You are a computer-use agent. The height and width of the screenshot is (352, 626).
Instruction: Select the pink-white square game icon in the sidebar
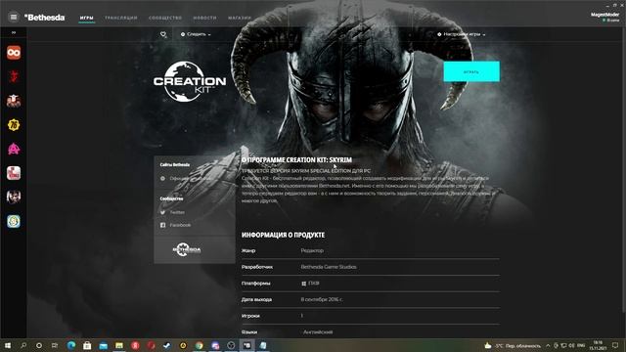click(14, 173)
